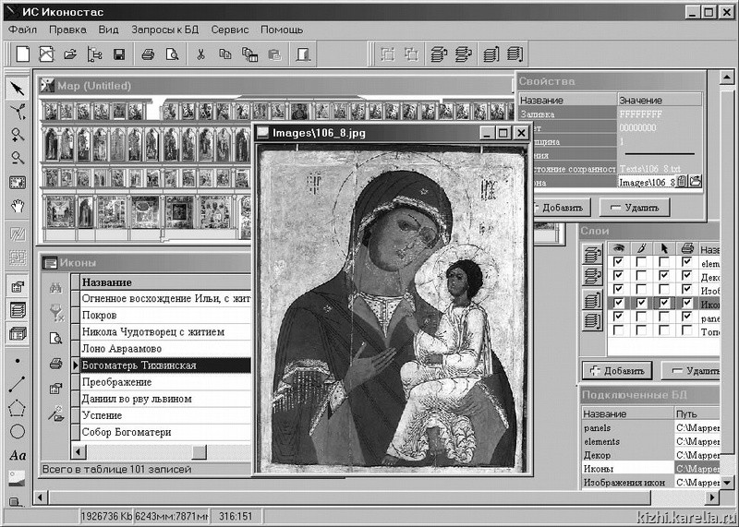Screen dimensions: 739x527
Task: Select the circle drawing tool
Action: click(17, 431)
